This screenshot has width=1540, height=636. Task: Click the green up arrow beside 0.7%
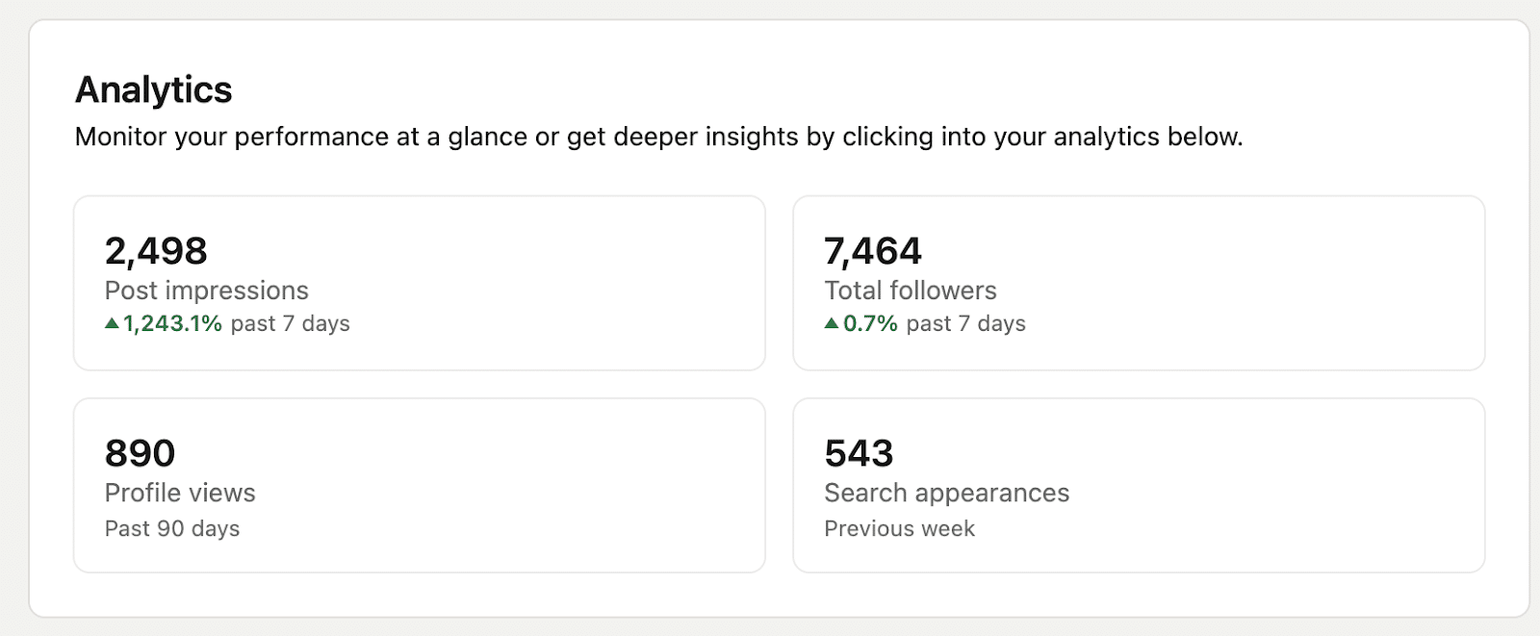point(830,324)
